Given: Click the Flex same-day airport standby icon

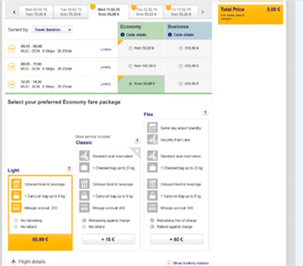Looking at the screenshot, I should pos(152,128).
